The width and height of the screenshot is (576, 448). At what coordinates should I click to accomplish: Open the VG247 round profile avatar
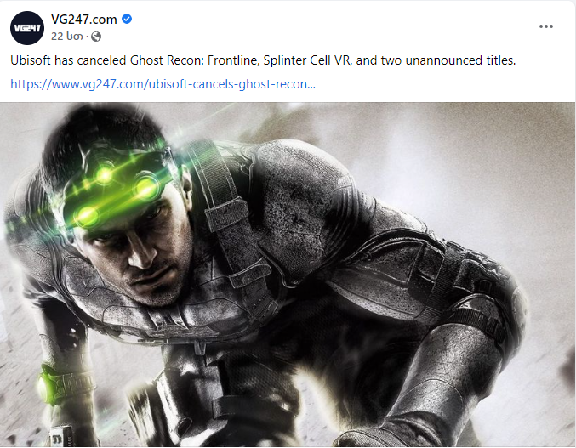tap(27, 28)
